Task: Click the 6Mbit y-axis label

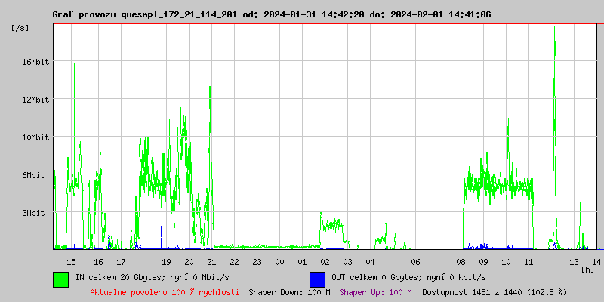Action: [x=33, y=175]
